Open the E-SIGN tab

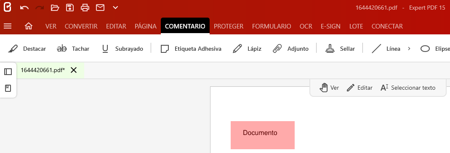[x=330, y=26]
